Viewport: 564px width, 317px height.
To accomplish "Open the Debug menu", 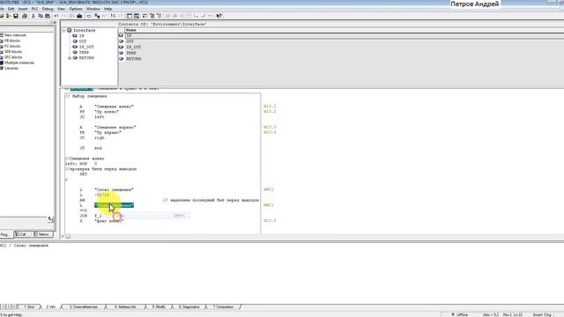I will [48, 9].
